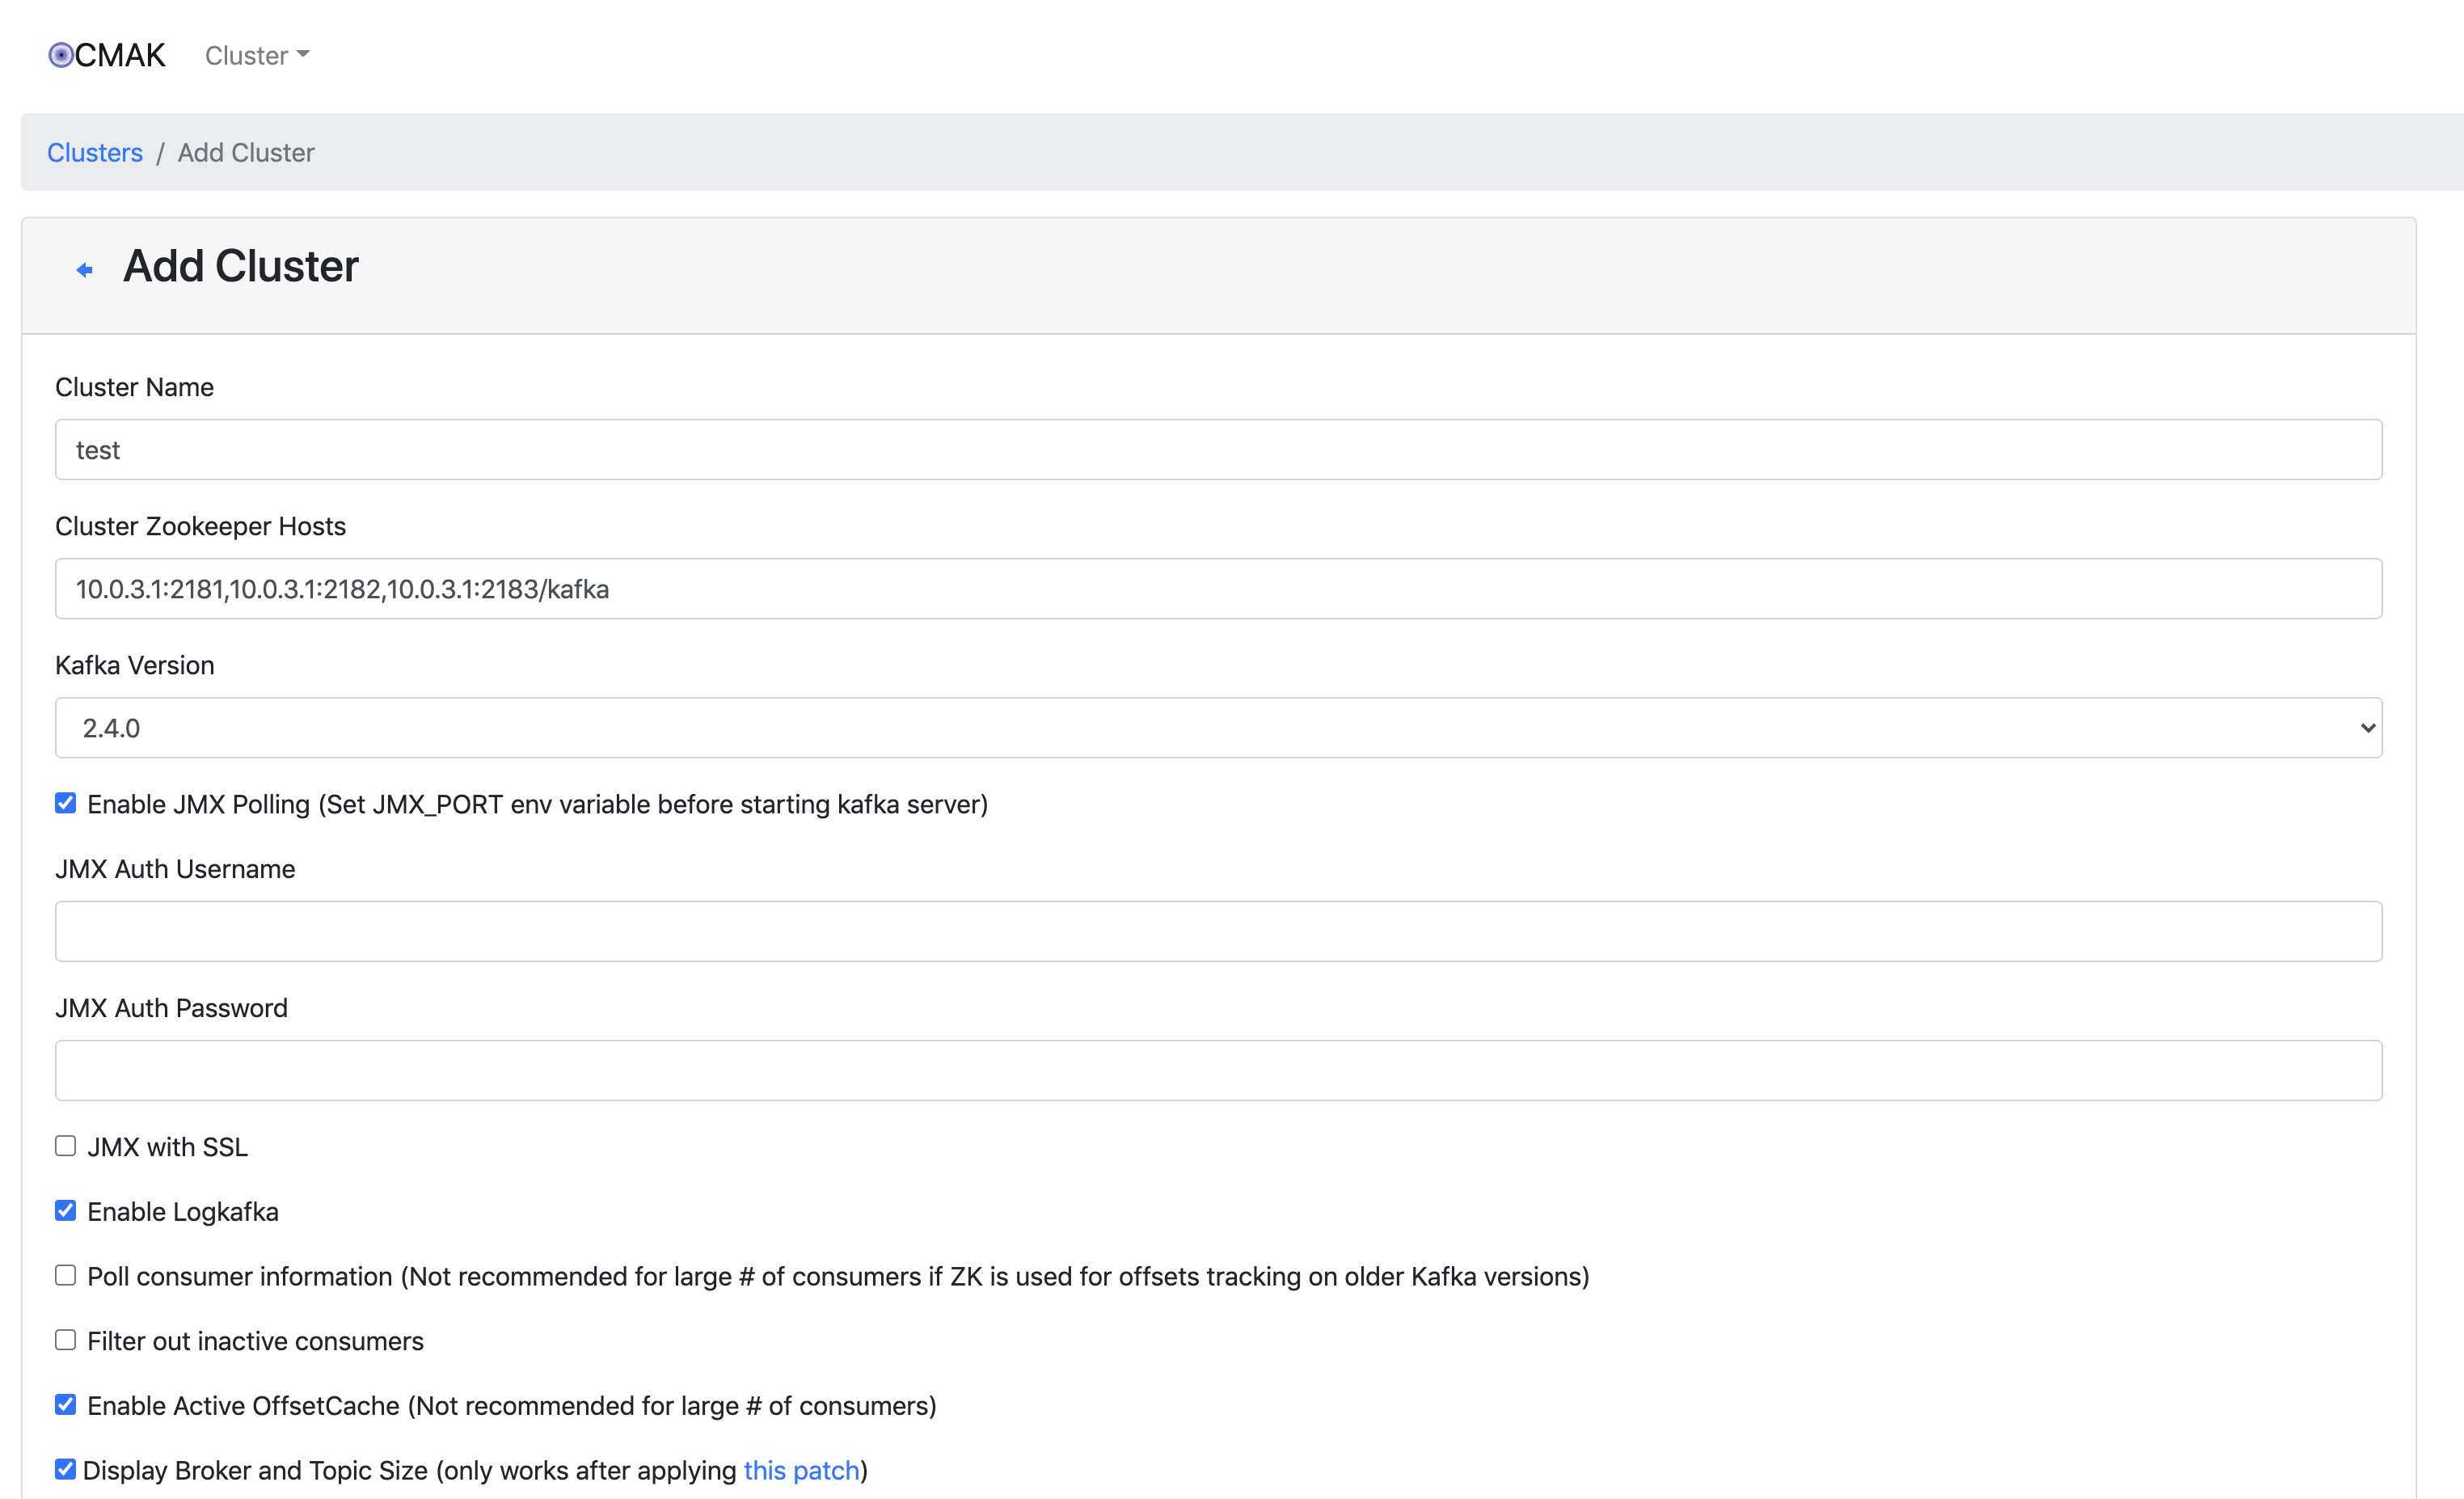Toggle Display Broker and Topic Size
Screen dimensions: 2464x1499
click(x=66, y=1469)
